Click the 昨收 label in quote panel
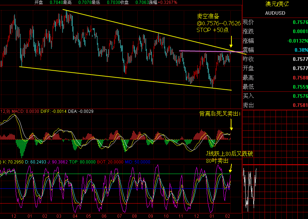The height and width of the screenshot is (219, 308). 248,59
